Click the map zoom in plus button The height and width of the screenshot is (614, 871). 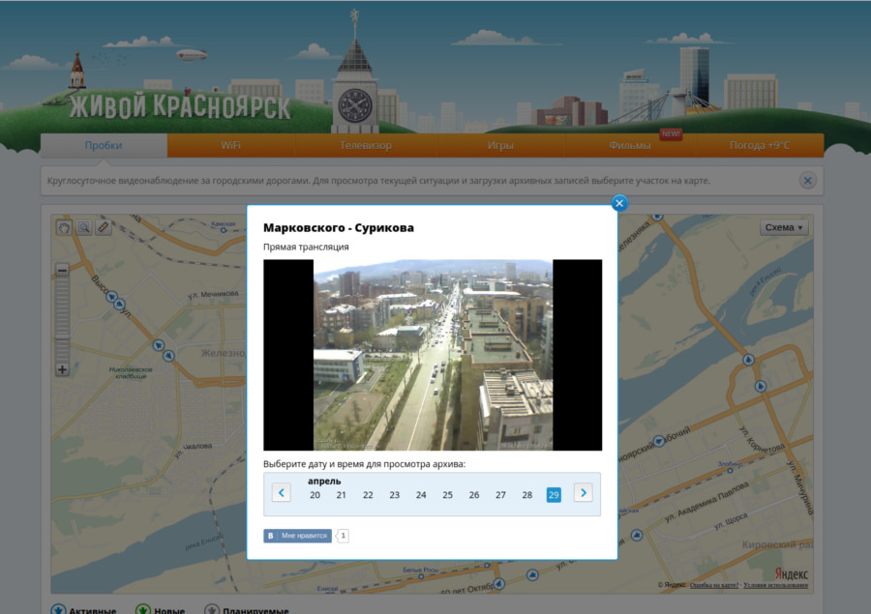pyautogui.click(x=63, y=369)
